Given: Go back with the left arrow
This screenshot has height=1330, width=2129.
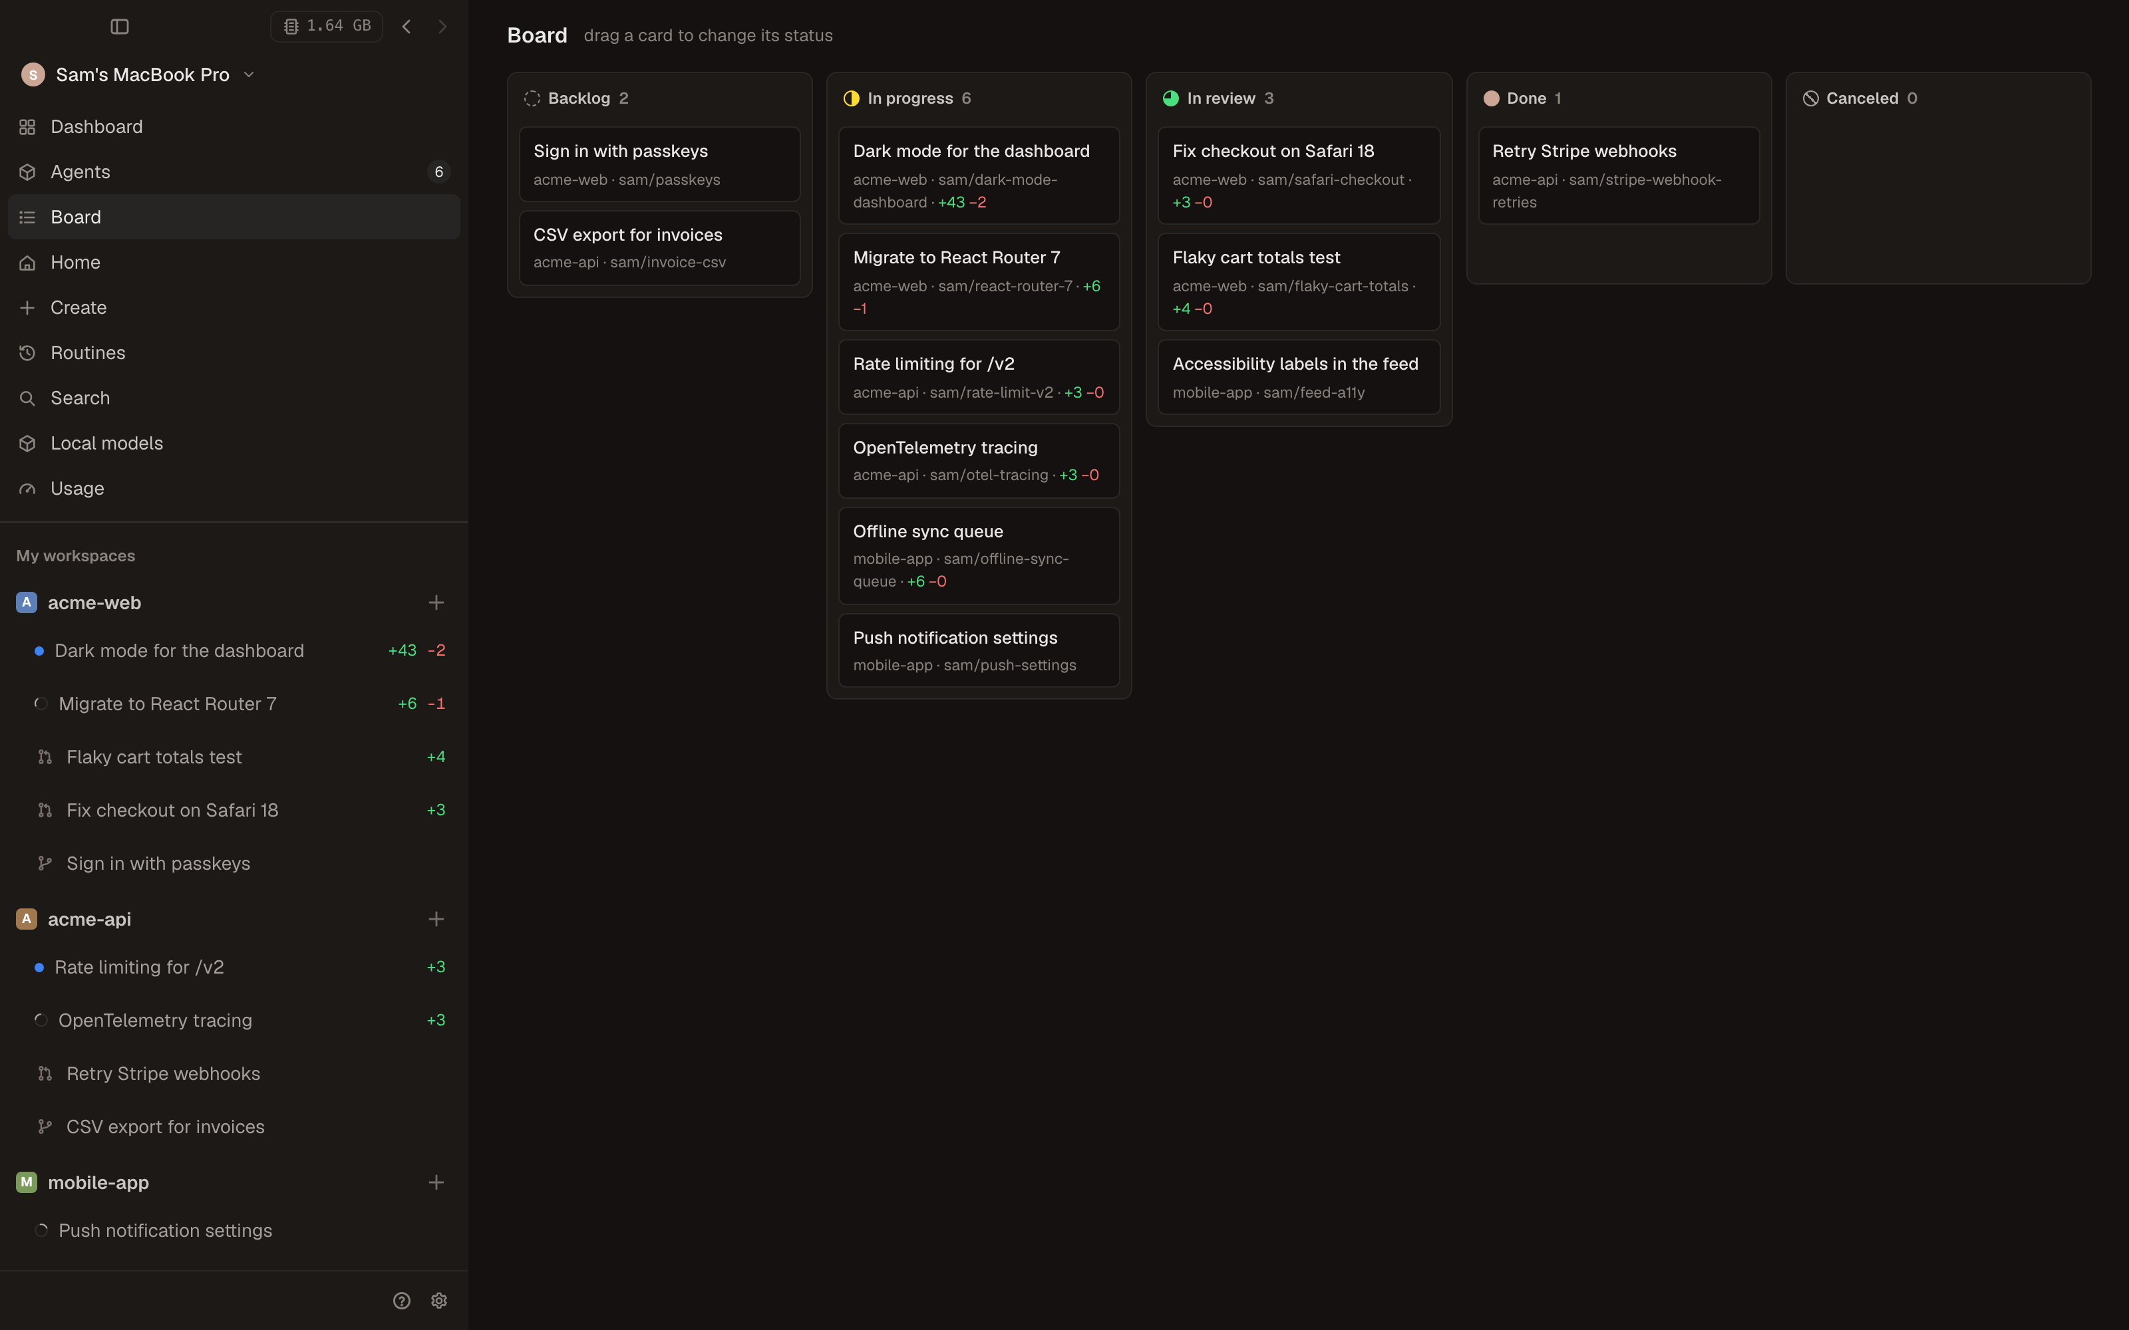Looking at the screenshot, I should coord(407,27).
